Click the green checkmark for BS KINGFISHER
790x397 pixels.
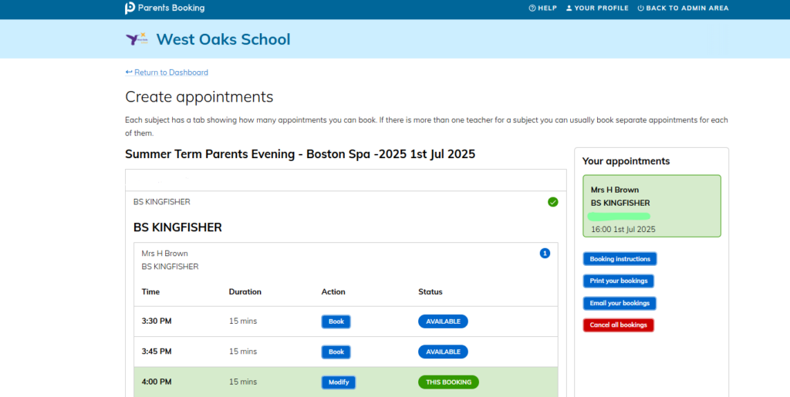point(552,202)
